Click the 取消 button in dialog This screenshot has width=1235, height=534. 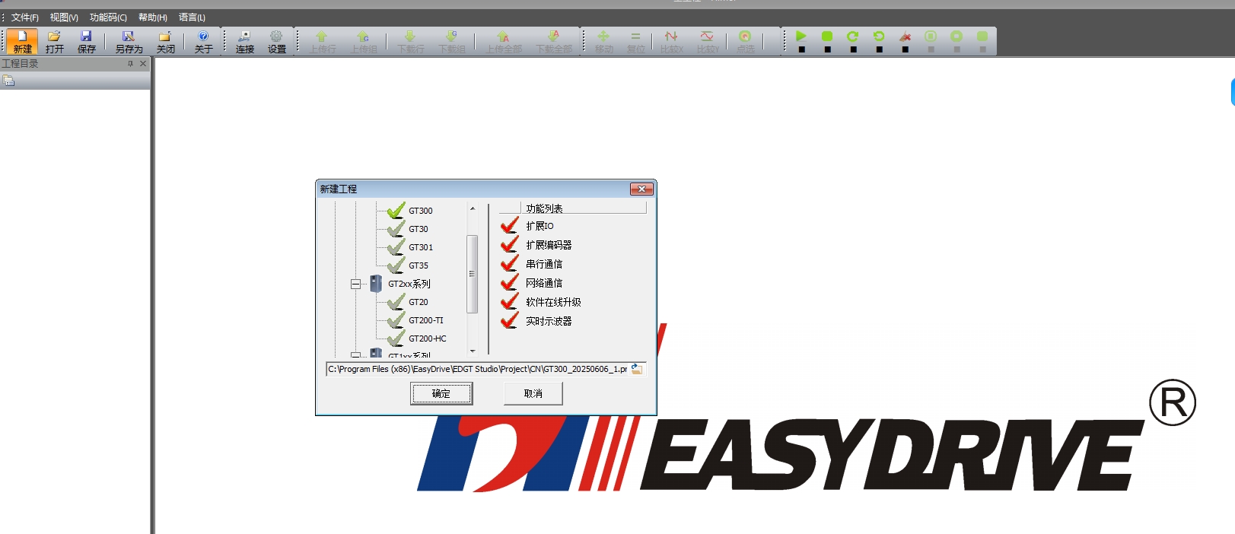click(x=533, y=393)
